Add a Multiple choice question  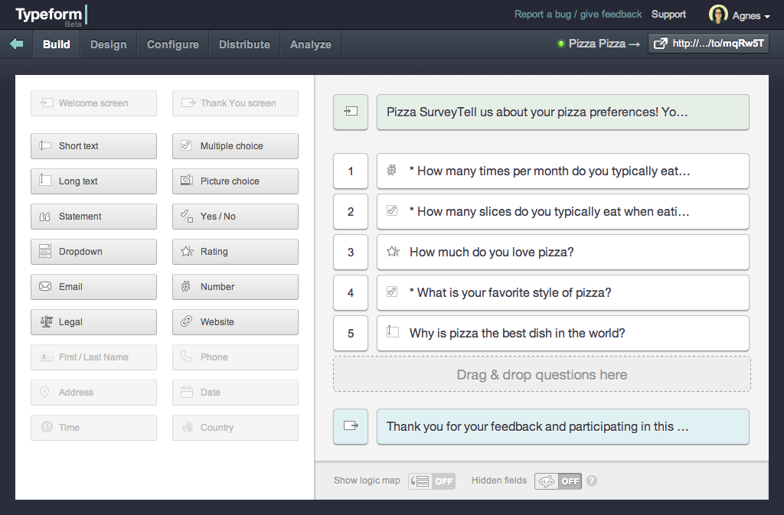[x=236, y=146]
